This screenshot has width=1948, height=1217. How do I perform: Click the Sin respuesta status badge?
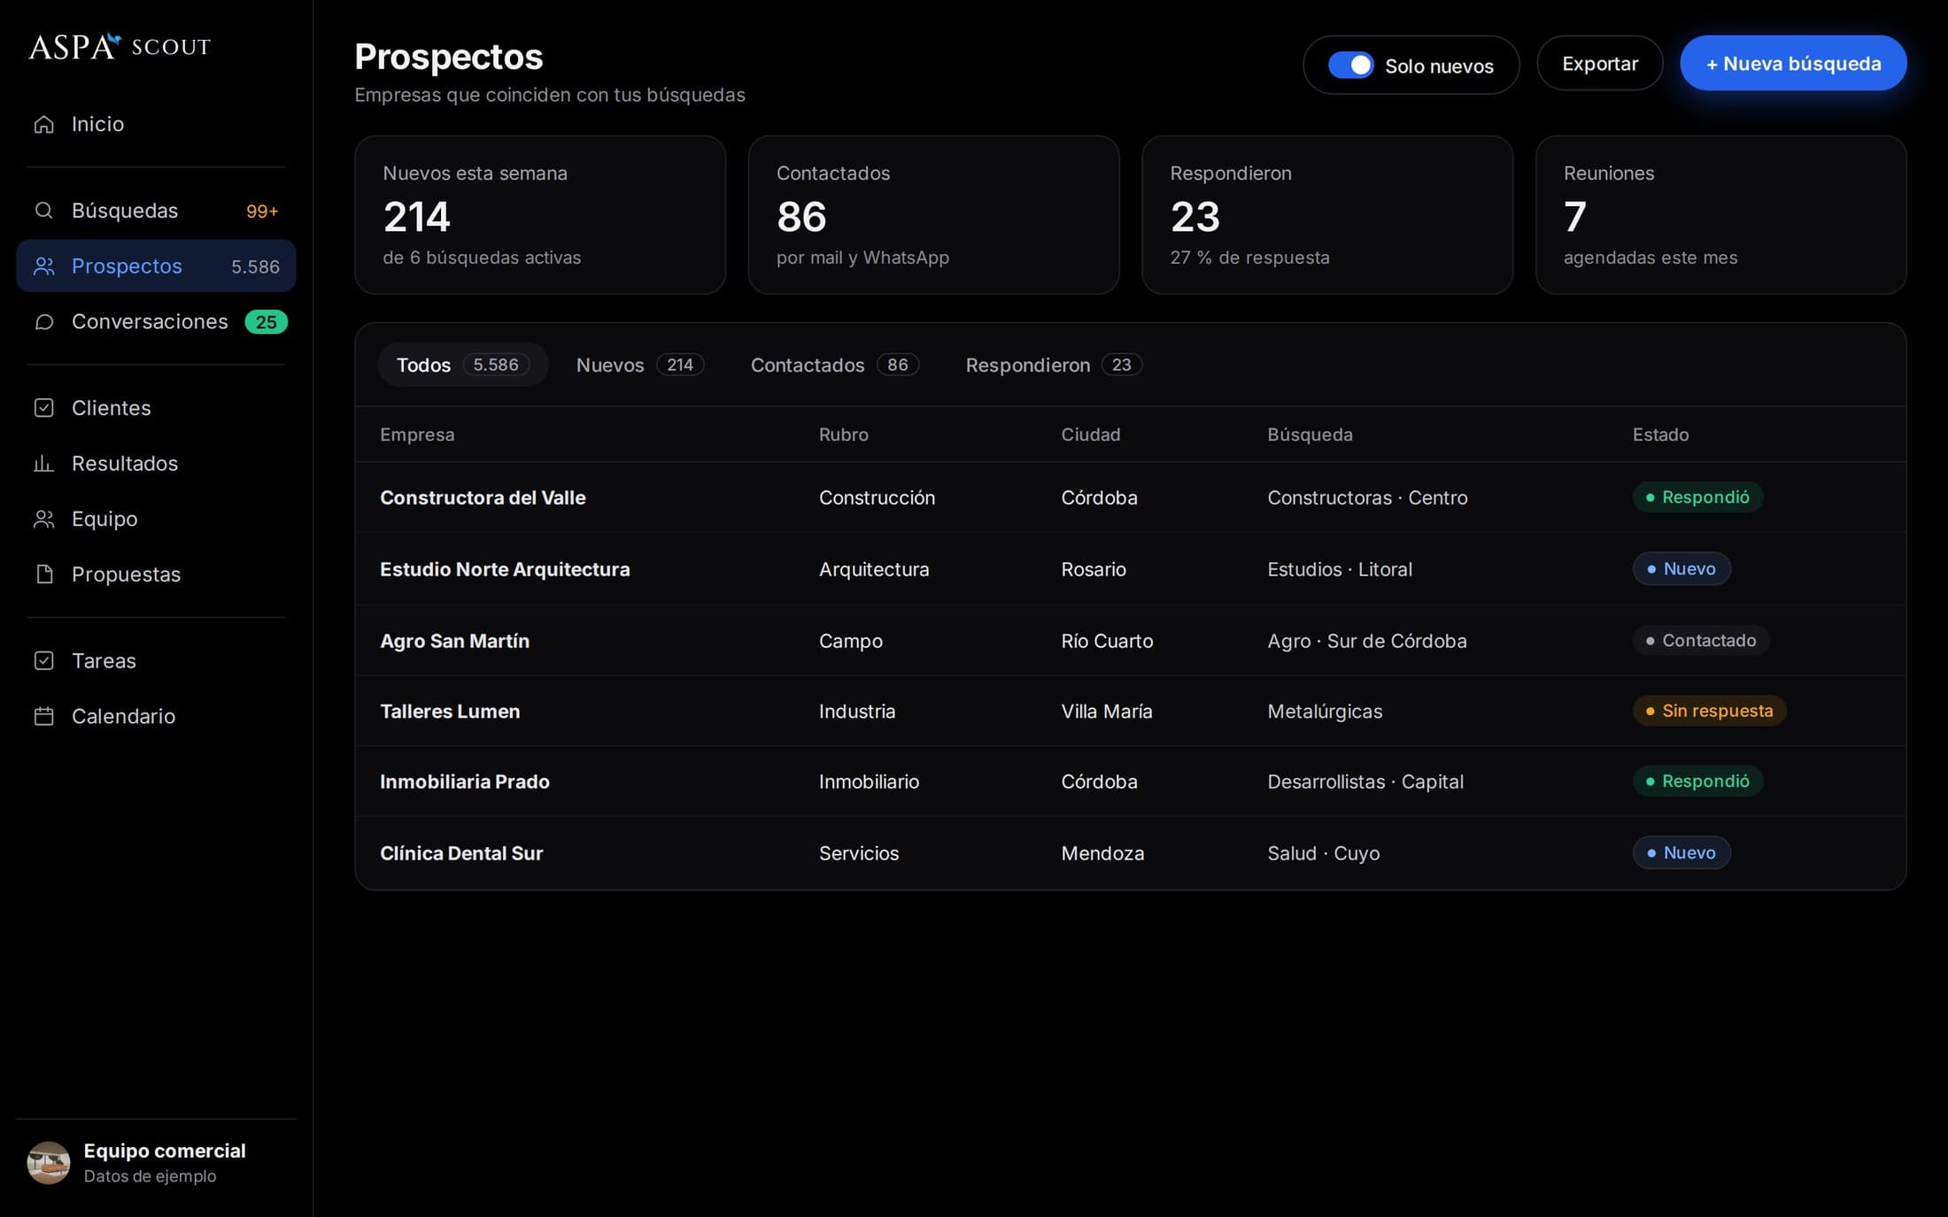pos(1709,711)
